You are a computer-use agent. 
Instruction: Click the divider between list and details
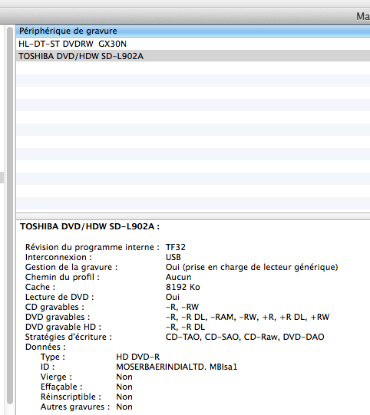[193, 216]
